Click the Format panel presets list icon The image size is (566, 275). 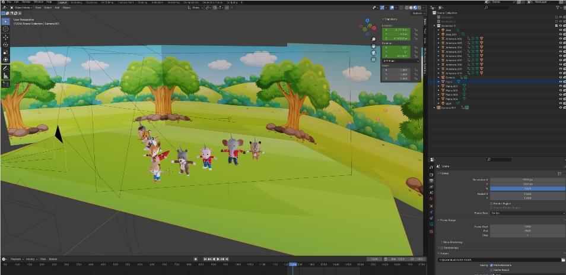click(x=559, y=173)
